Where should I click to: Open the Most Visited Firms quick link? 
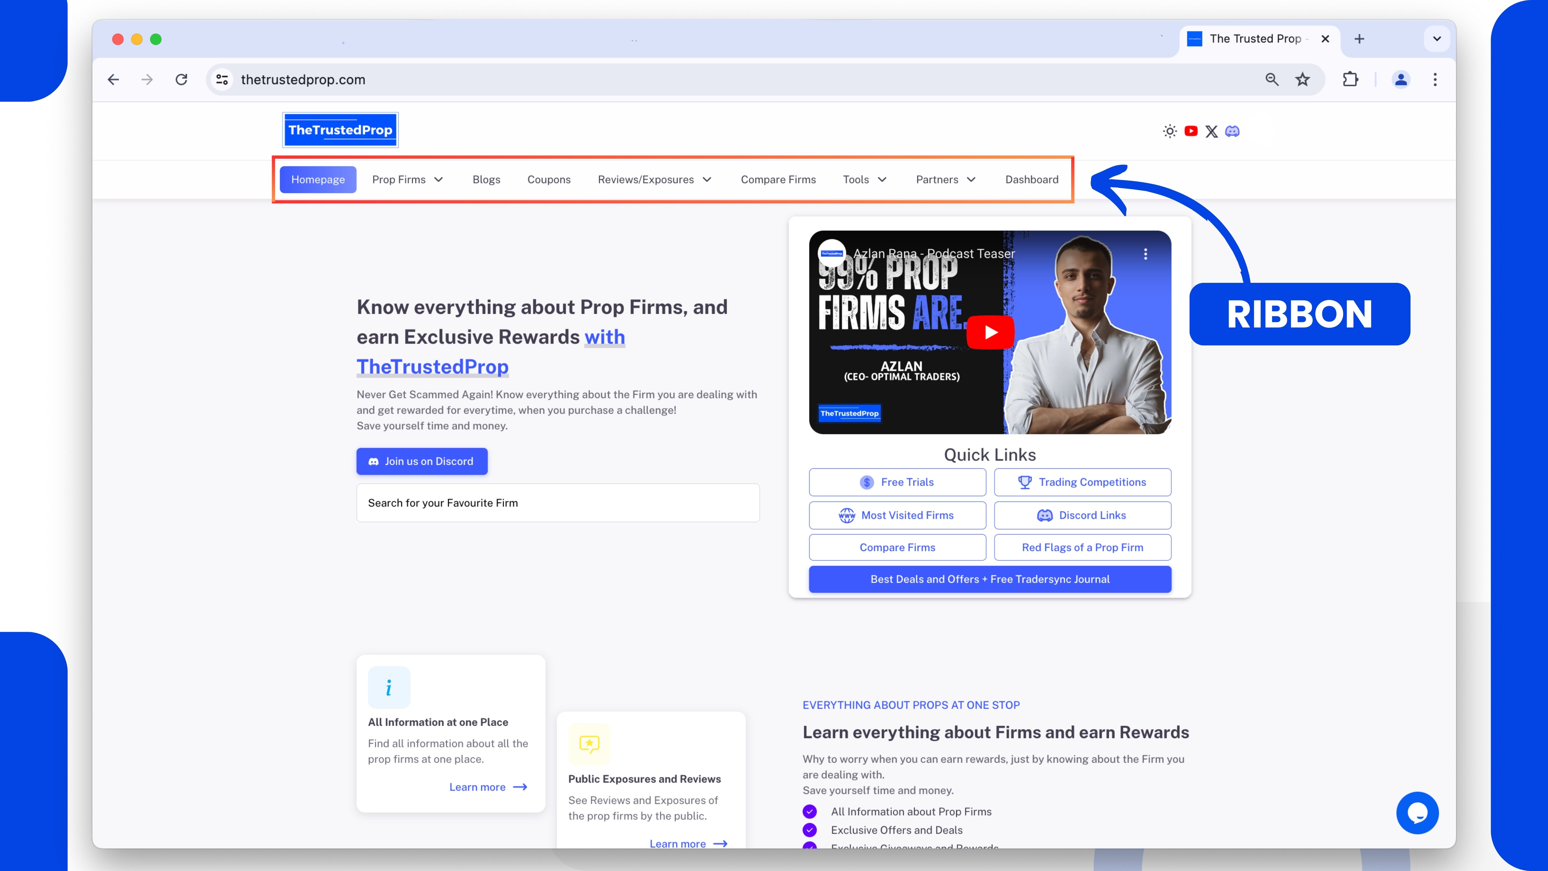pyautogui.click(x=897, y=515)
